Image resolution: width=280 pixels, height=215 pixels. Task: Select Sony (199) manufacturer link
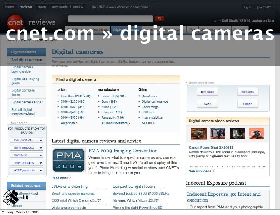[x=109, y=101]
